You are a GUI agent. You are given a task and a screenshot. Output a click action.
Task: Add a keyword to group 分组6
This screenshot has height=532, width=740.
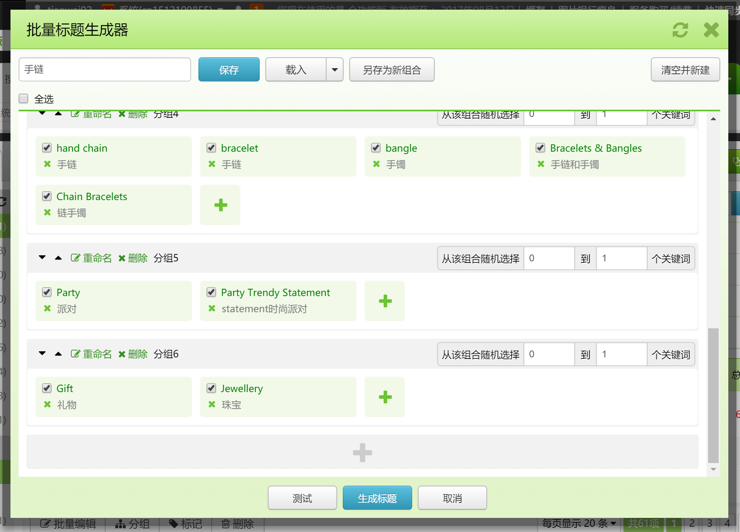385,397
